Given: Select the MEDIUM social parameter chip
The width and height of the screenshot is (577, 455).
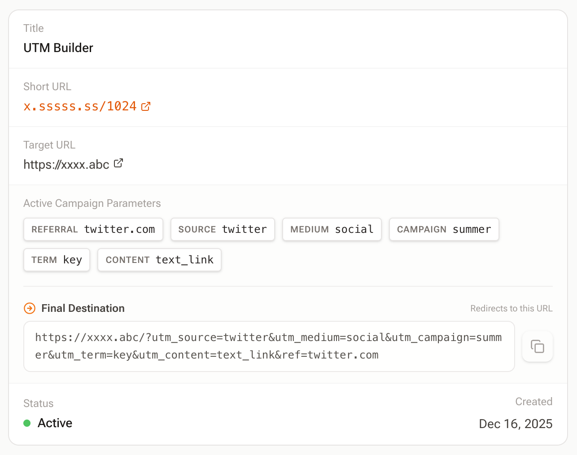Looking at the screenshot, I should [332, 229].
